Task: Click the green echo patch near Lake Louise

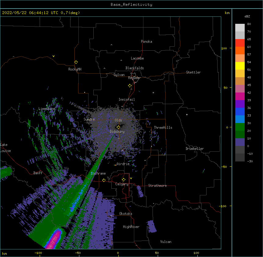Action: (x=6, y=173)
